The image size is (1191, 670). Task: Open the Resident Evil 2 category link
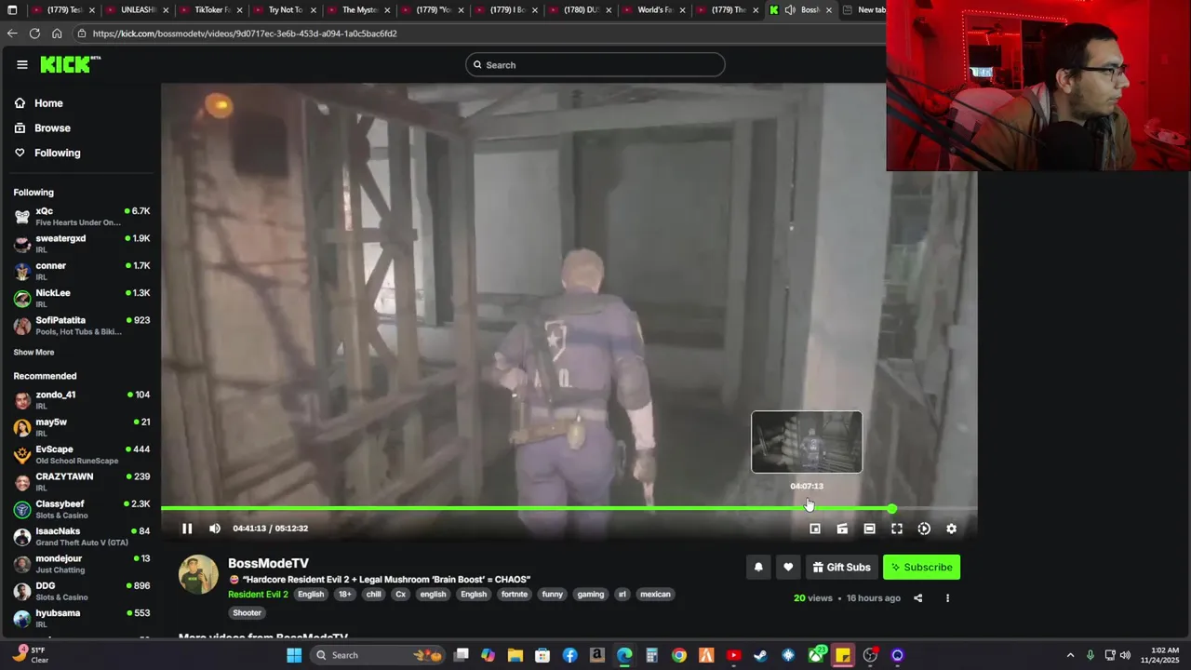(x=258, y=594)
